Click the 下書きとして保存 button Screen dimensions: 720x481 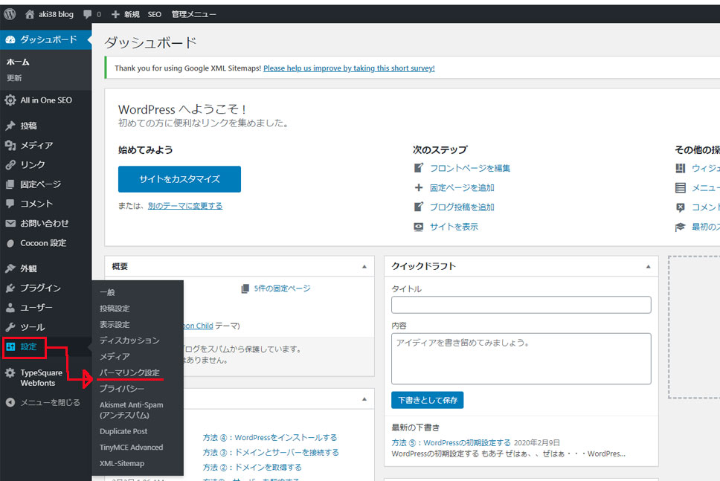pos(428,400)
